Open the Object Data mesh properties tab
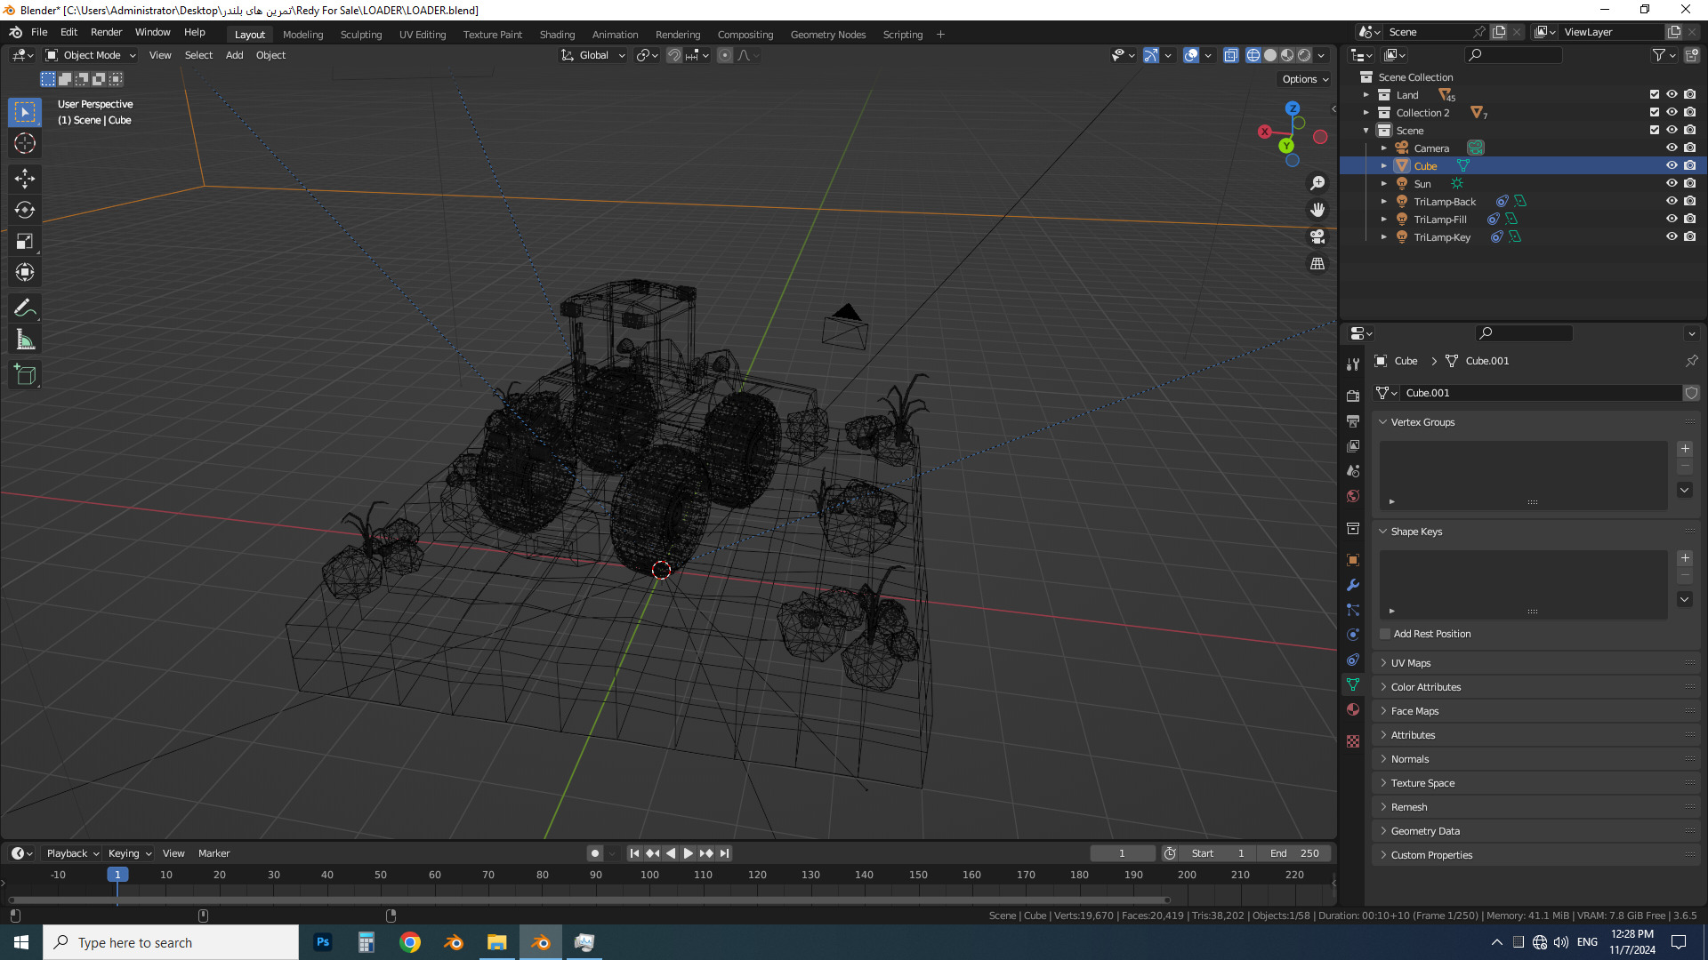The image size is (1708, 960). (x=1353, y=684)
